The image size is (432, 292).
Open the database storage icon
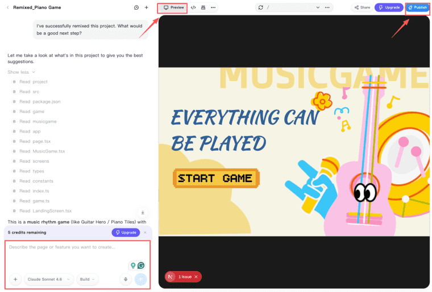point(203,8)
